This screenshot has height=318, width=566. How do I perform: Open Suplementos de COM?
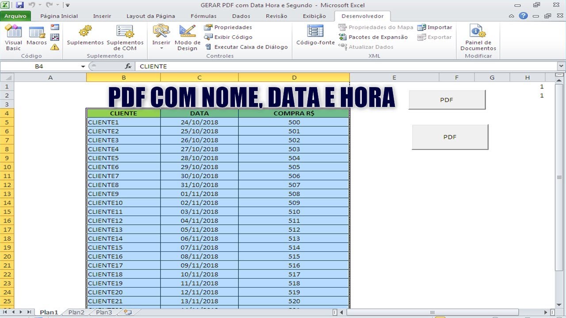(125, 38)
